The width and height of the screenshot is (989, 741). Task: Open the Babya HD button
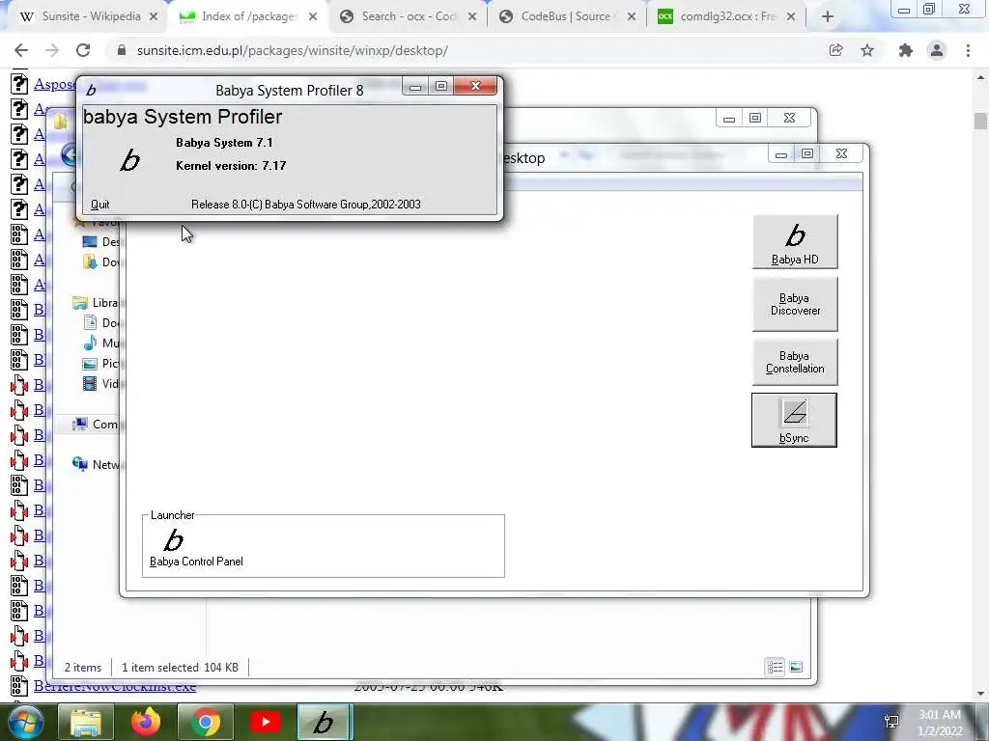[795, 242]
